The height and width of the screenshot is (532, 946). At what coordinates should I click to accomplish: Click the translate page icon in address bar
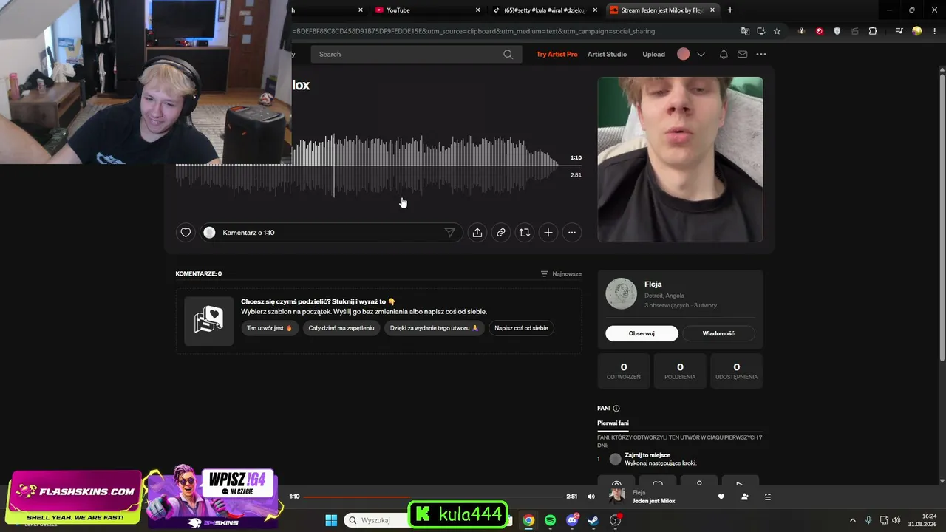click(745, 31)
